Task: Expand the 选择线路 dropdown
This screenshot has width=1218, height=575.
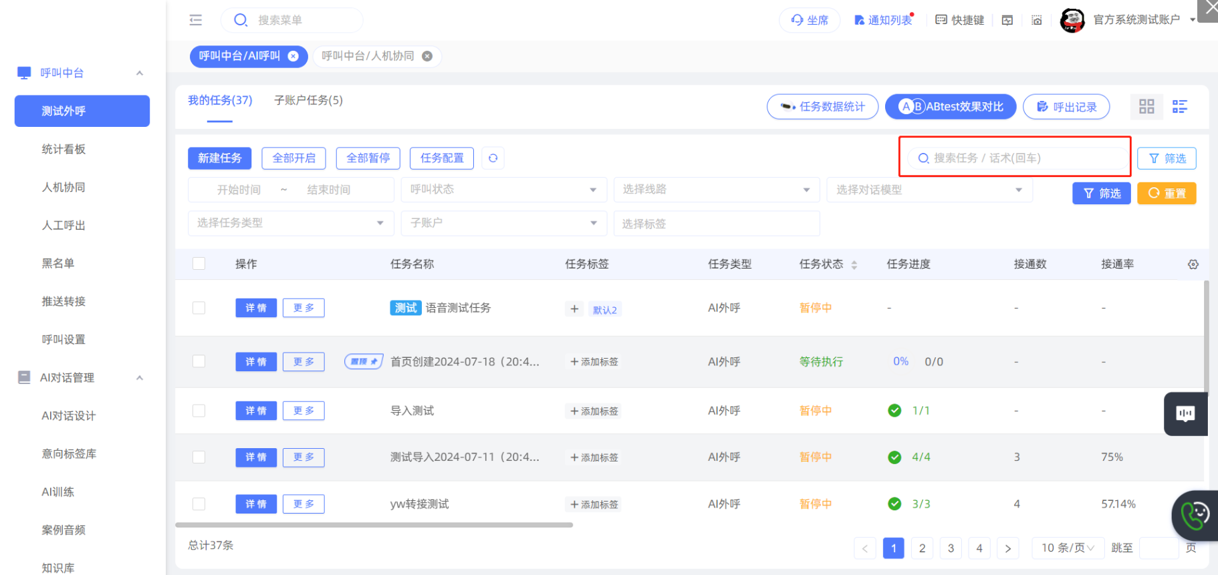Action: (716, 190)
